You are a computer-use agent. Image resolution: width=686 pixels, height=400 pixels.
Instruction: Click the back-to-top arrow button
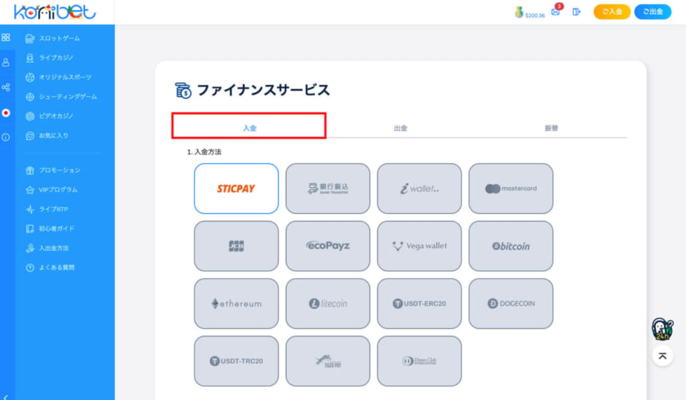click(662, 356)
